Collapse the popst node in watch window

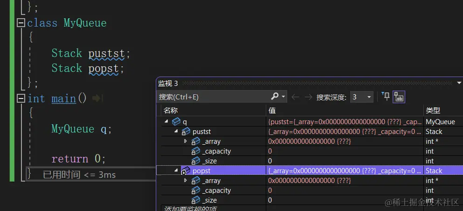point(176,170)
